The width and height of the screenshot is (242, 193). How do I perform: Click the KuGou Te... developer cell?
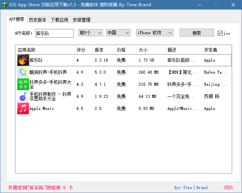coord(216,72)
